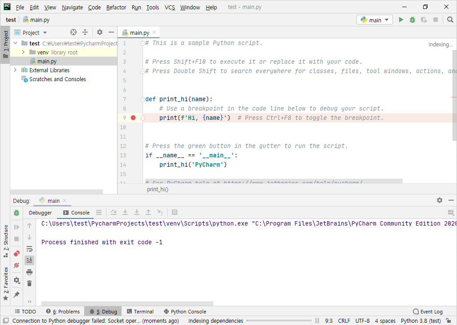Expand the venv folder

pyautogui.click(x=23, y=52)
